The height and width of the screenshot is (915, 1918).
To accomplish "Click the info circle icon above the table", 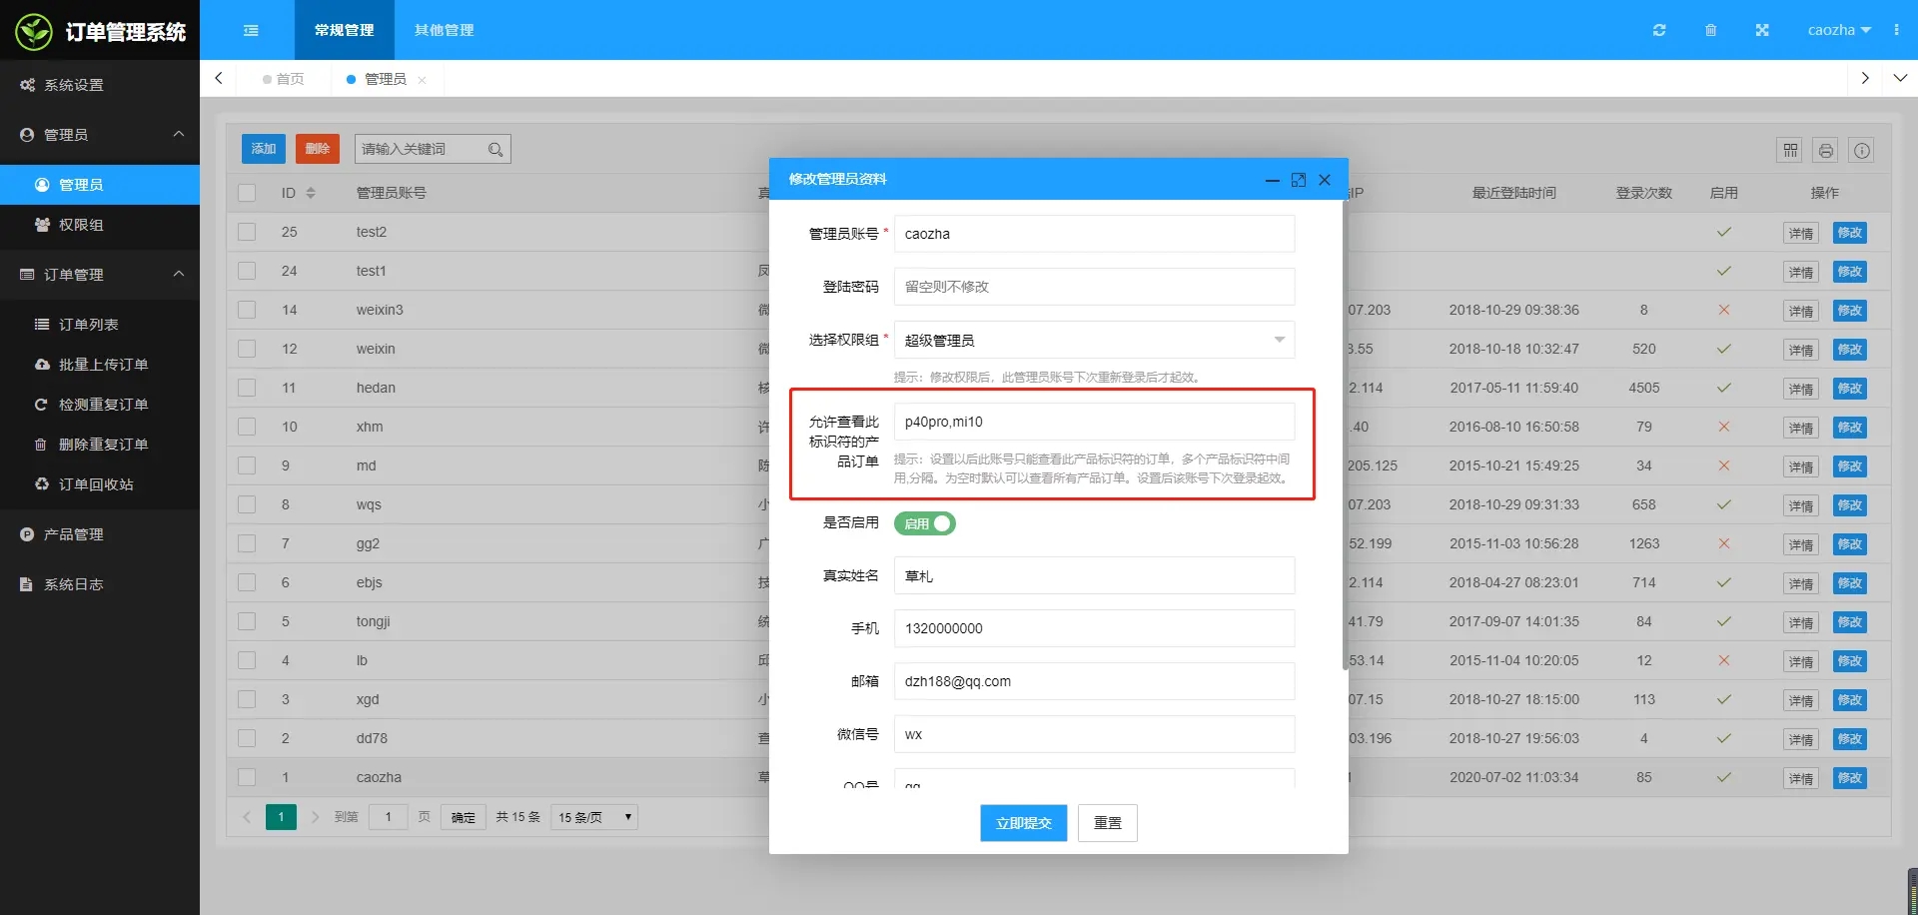I will coord(1861,150).
